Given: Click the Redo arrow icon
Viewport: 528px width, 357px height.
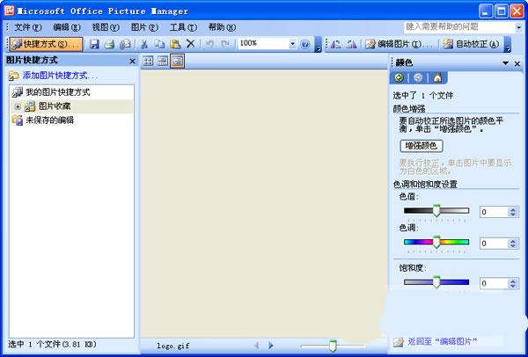Looking at the screenshot, I should pos(225,44).
